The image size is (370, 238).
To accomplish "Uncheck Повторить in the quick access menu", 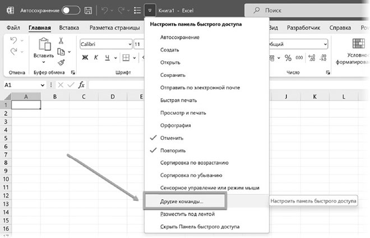I will tap(173, 150).
